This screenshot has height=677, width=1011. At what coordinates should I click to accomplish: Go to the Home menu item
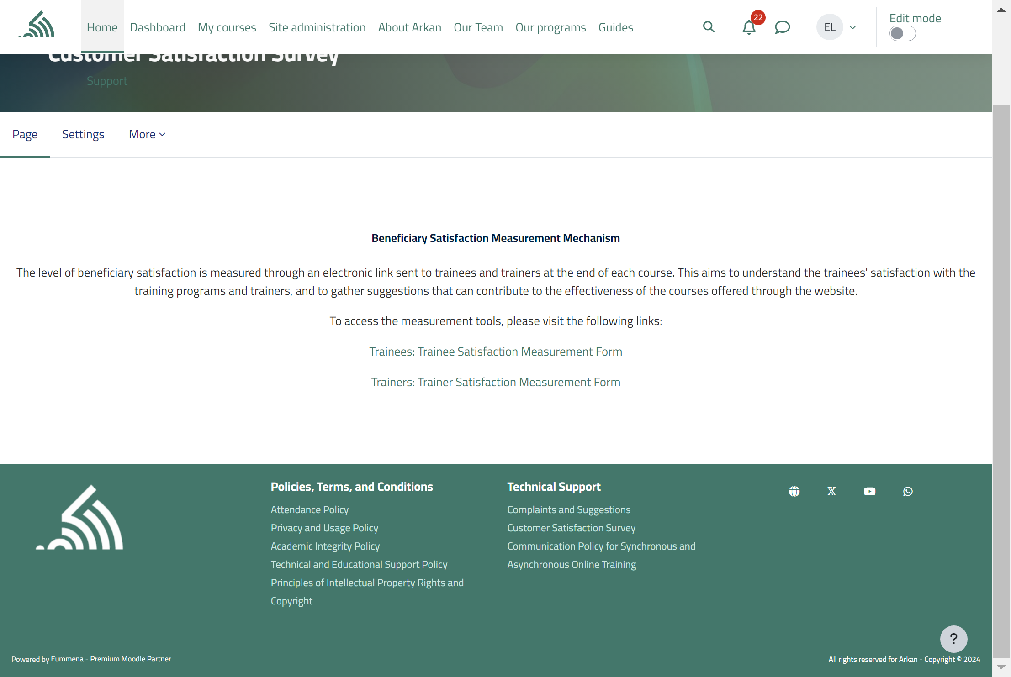[x=102, y=27]
